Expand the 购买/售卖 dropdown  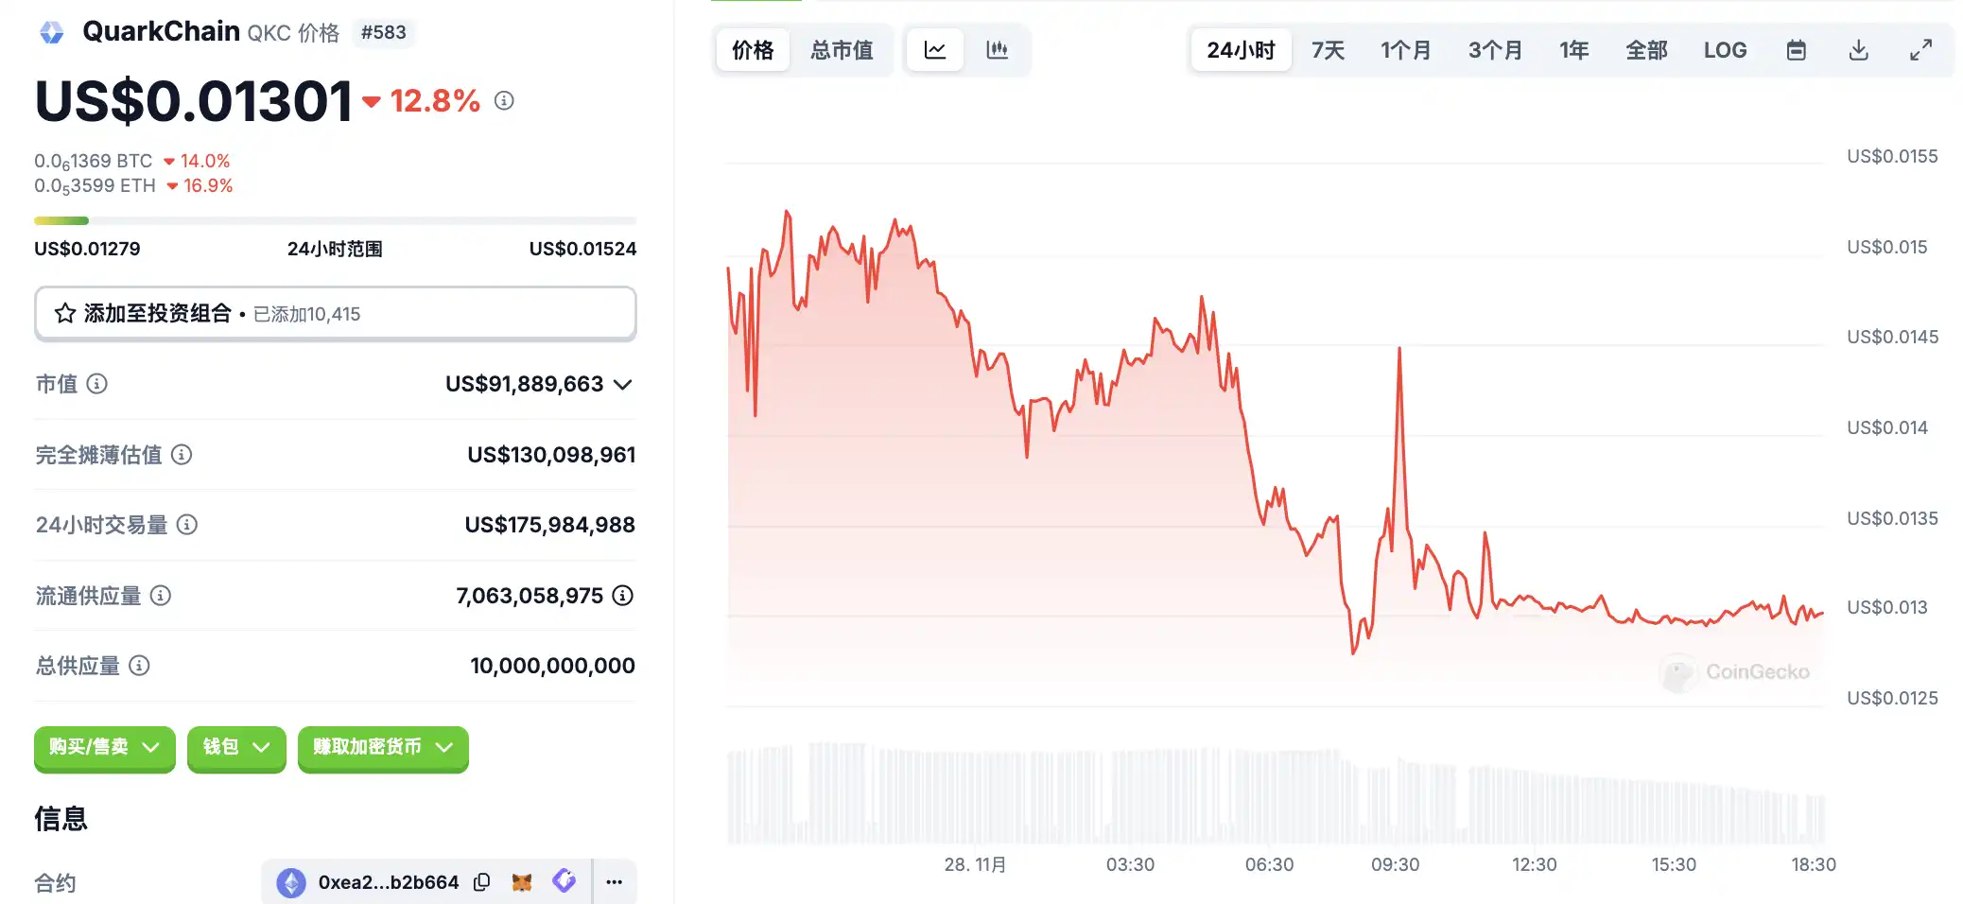click(104, 747)
